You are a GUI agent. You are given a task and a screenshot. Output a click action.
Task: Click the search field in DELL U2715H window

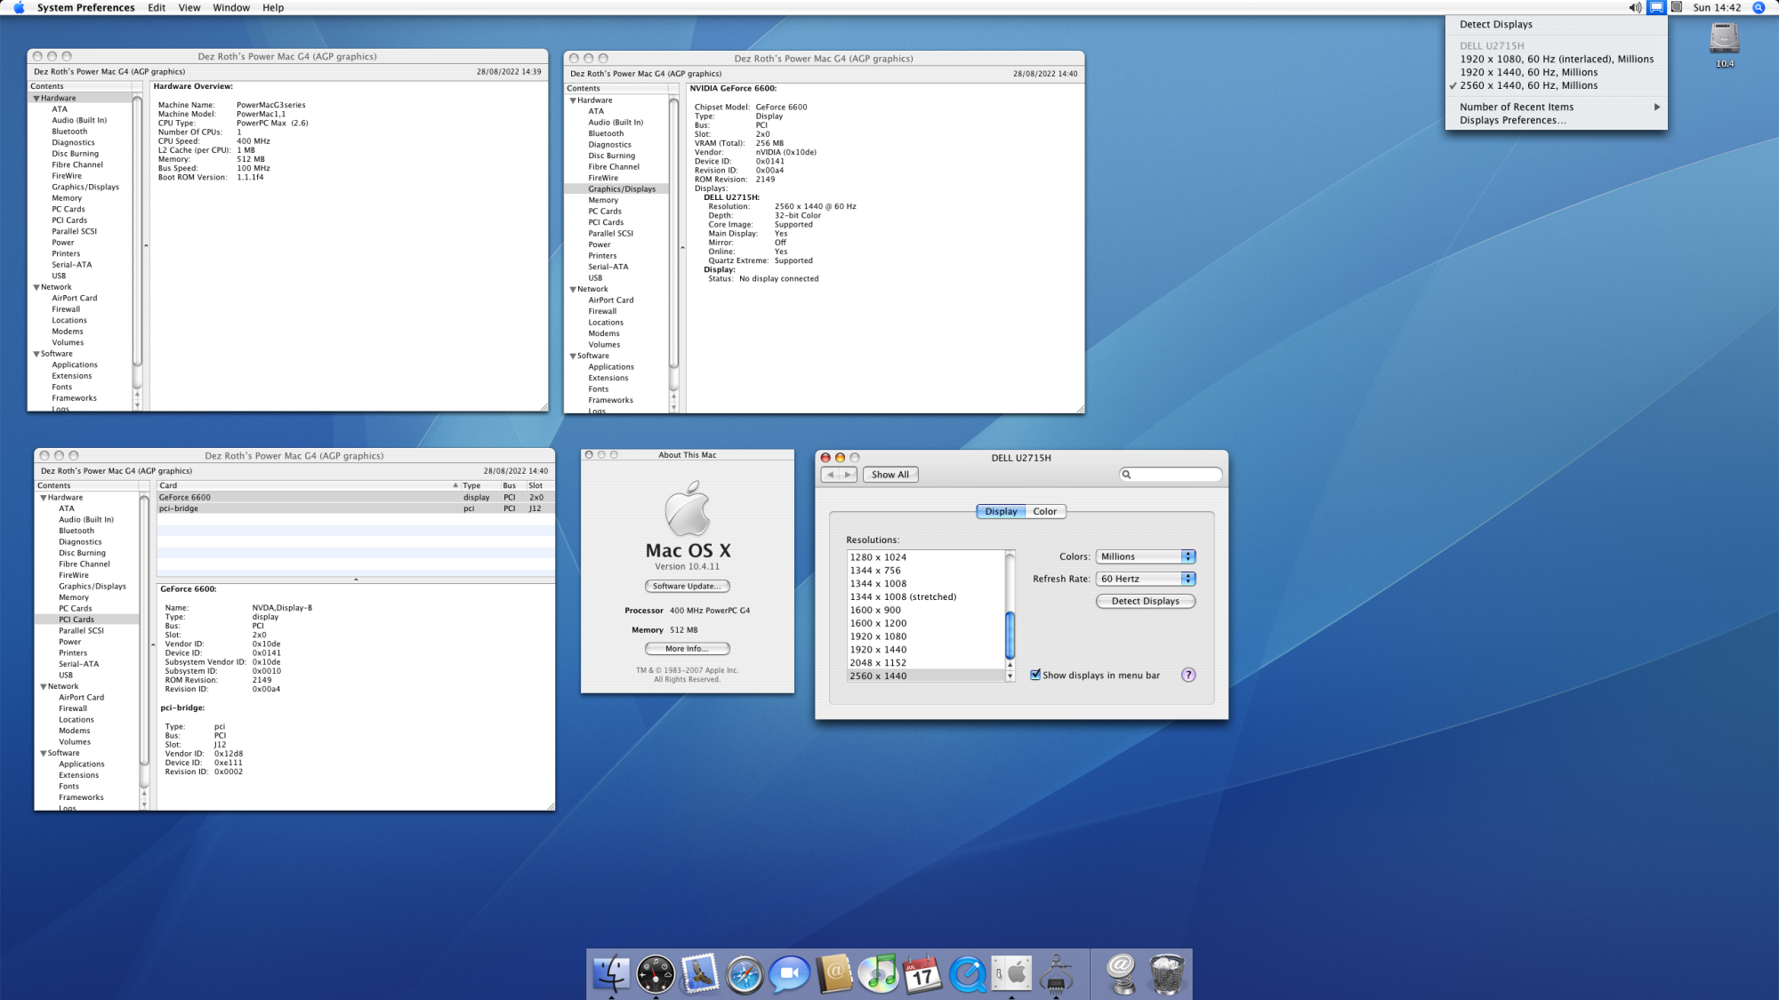[1171, 475]
